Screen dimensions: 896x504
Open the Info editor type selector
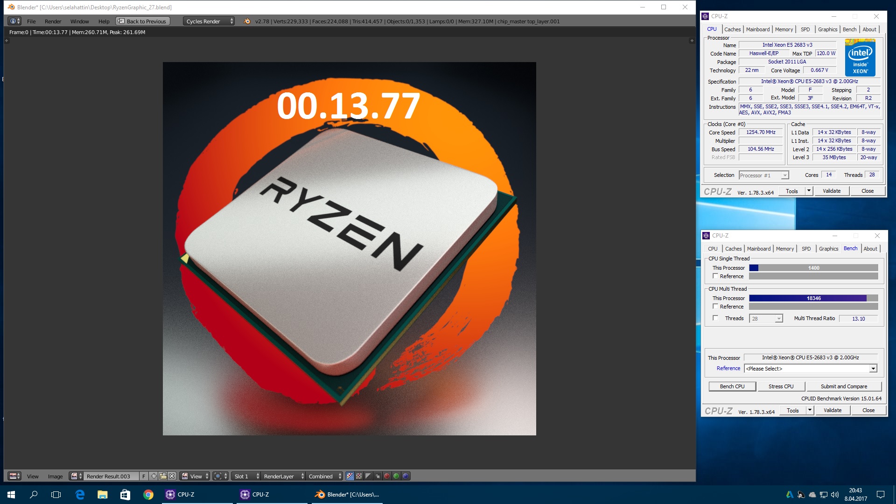pos(14,21)
